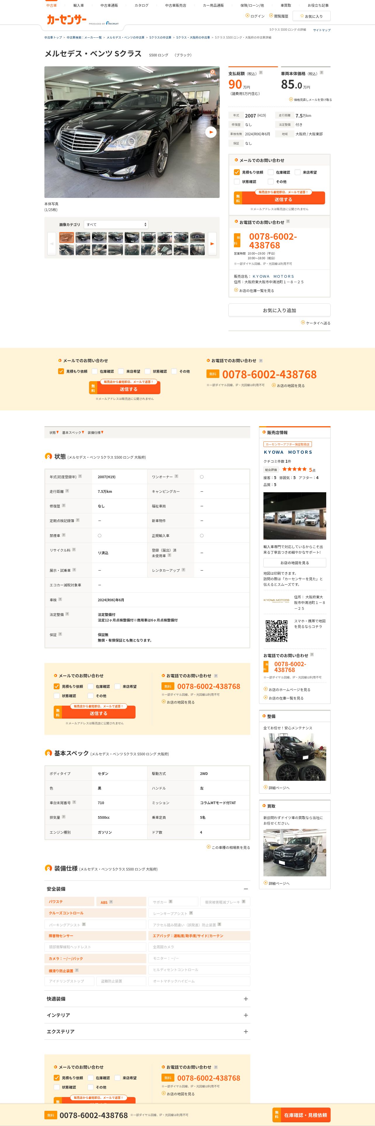Click the shop garage photo in 販売店情報

pyautogui.click(x=295, y=515)
